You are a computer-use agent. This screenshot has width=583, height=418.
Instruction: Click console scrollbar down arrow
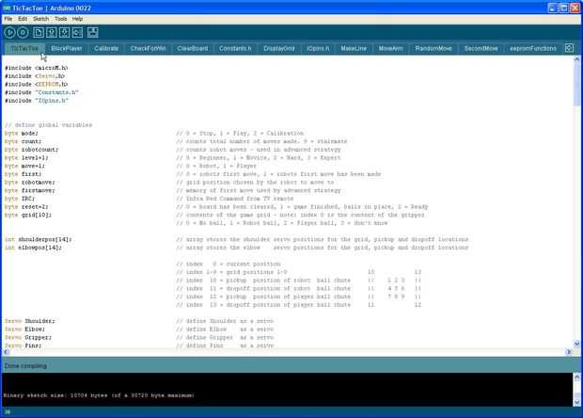[576, 402]
